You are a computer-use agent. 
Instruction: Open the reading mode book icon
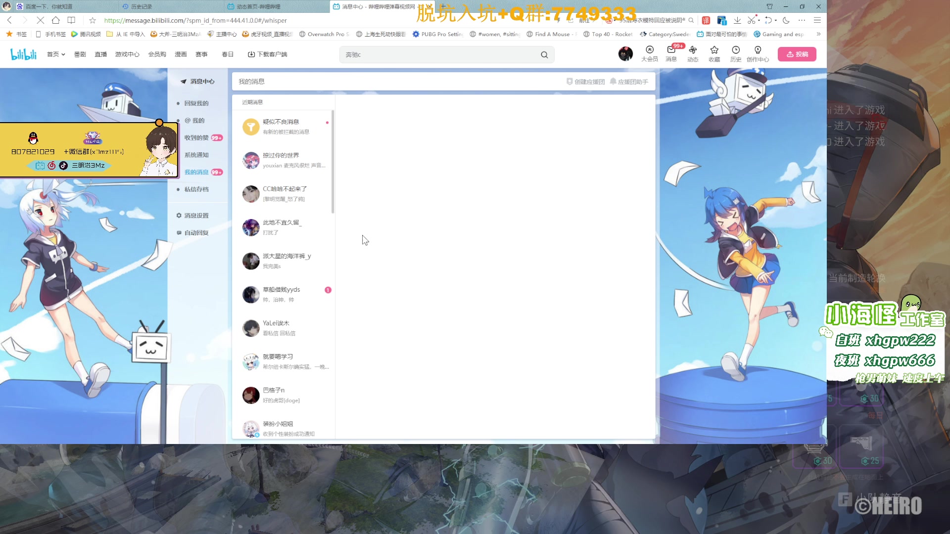click(71, 20)
